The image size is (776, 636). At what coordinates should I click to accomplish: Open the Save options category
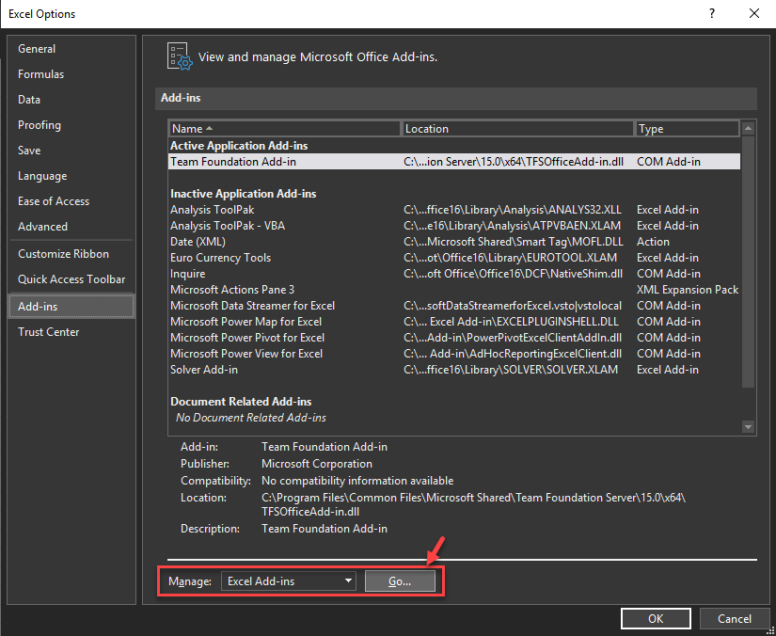pyautogui.click(x=71, y=151)
